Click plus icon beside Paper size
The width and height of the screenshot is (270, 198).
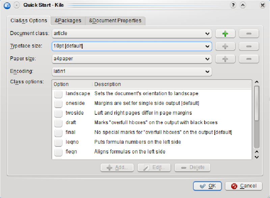tap(225, 59)
